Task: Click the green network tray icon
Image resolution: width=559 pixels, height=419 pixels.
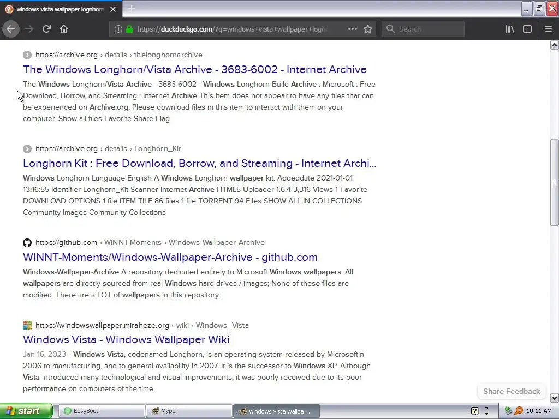Action: point(508,411)
